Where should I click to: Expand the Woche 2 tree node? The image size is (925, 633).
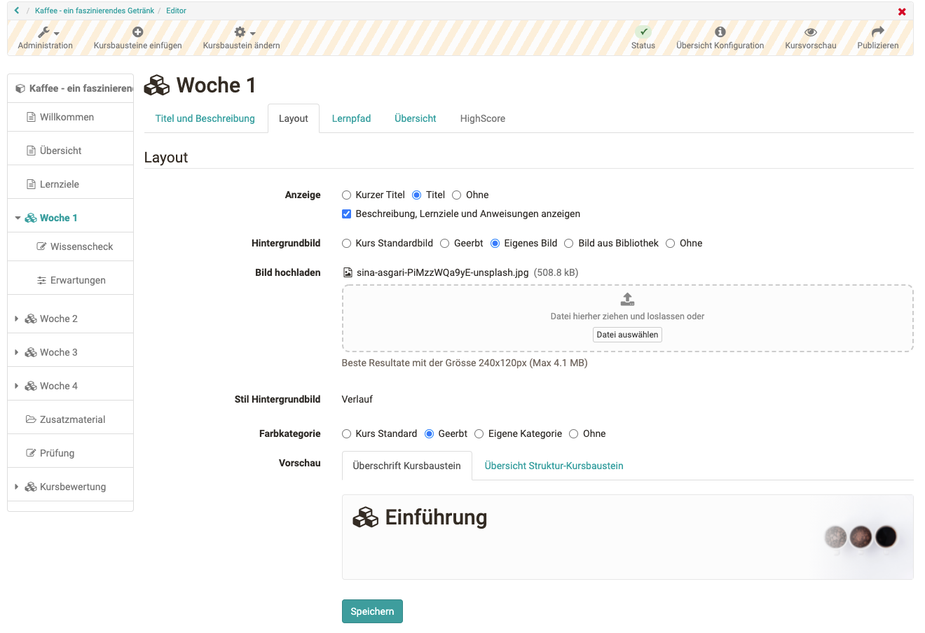coord(17,319)
